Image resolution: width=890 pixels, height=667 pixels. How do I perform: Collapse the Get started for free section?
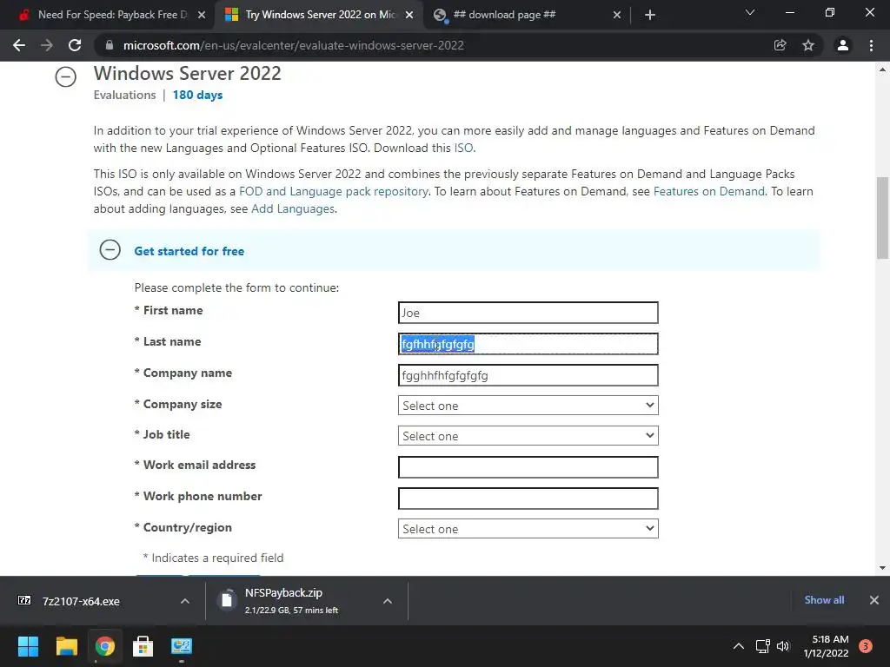[x=110, y=250]
